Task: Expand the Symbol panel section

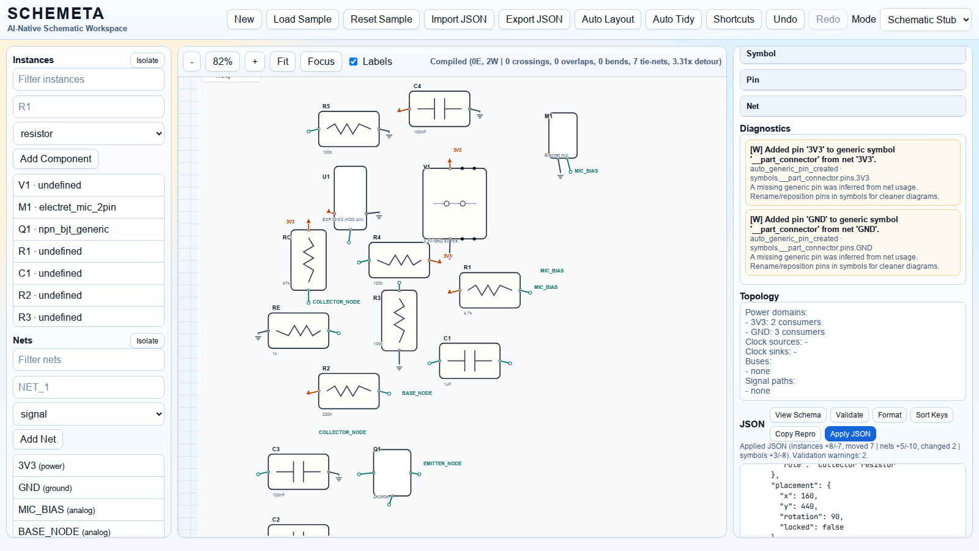Action: pos(852,54)
